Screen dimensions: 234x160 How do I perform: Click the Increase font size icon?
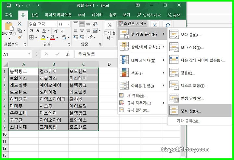click(56, 31)
